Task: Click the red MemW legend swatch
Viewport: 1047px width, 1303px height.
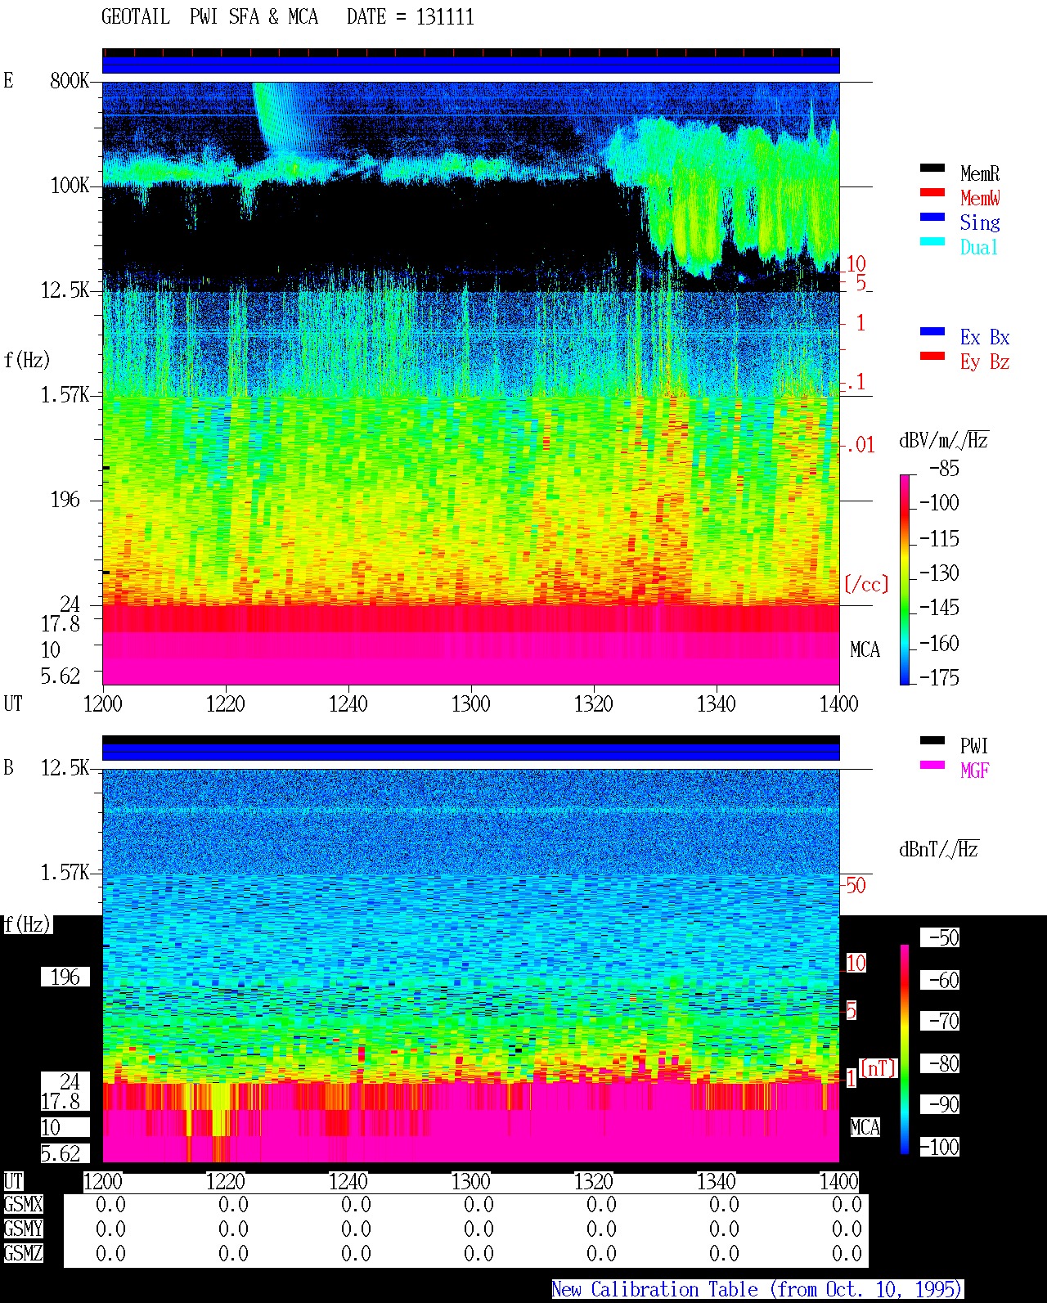Action: (x=932, y=192)
